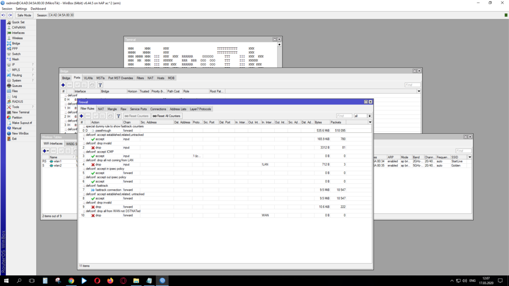Launch New Terminal from the sidebar

(x=20, y=112)
